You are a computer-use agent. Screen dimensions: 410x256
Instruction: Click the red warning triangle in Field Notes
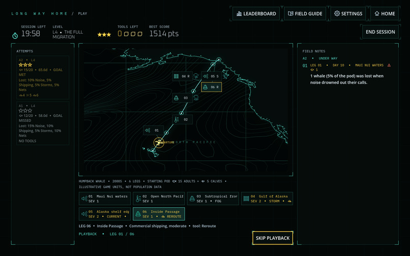click(389, 65)
